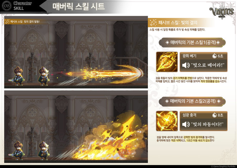Click the 매버릭 스킬 시트 title
237x168 pixels.
point(78,6)
